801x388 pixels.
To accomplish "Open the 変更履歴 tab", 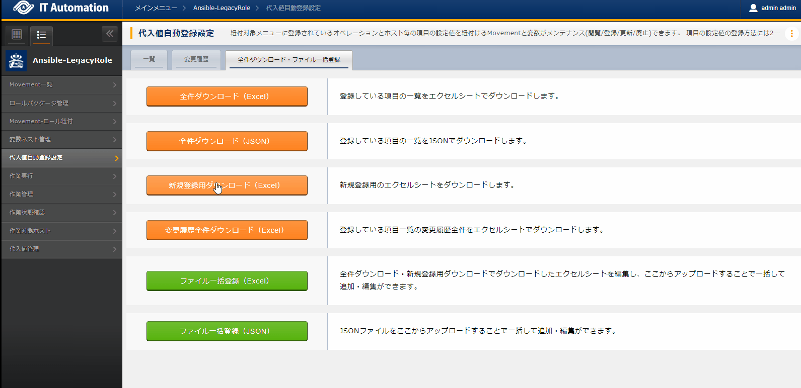I will (196, 59).
